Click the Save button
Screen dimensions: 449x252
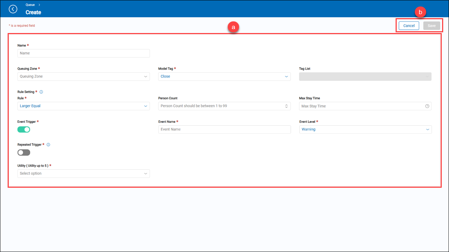click(432, 26)
